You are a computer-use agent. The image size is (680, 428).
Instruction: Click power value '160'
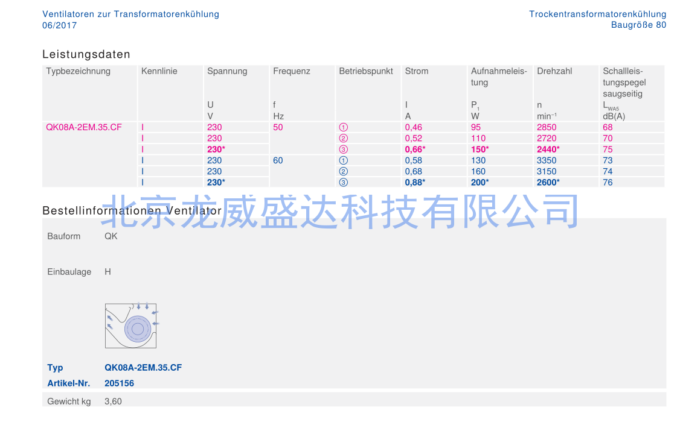(478, 171)
